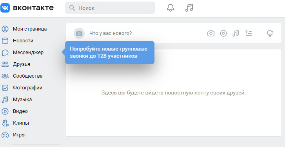Open article editor text icon
285x147 pixels.
[x=249, y=33]
